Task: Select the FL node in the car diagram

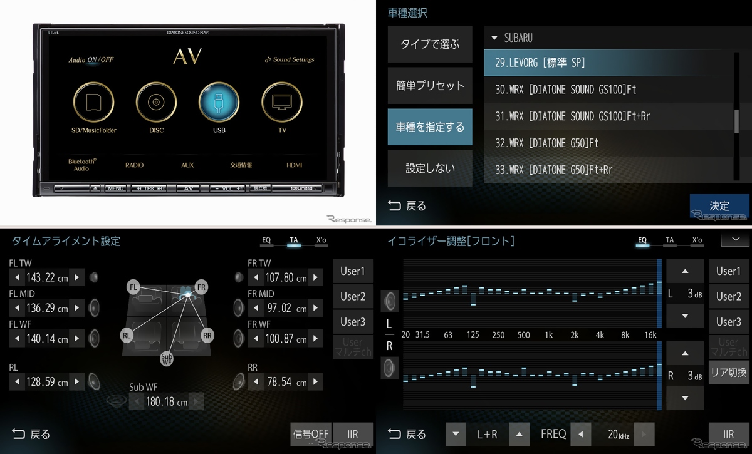Action: tap(133, 287)
